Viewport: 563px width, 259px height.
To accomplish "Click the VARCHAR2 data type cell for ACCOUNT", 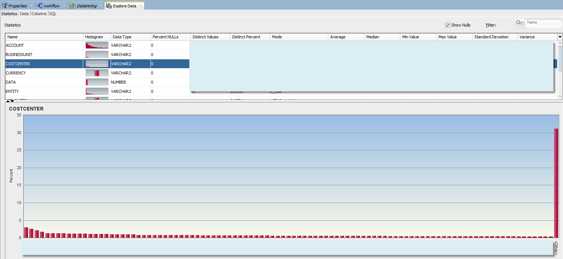I will [130, 45].
